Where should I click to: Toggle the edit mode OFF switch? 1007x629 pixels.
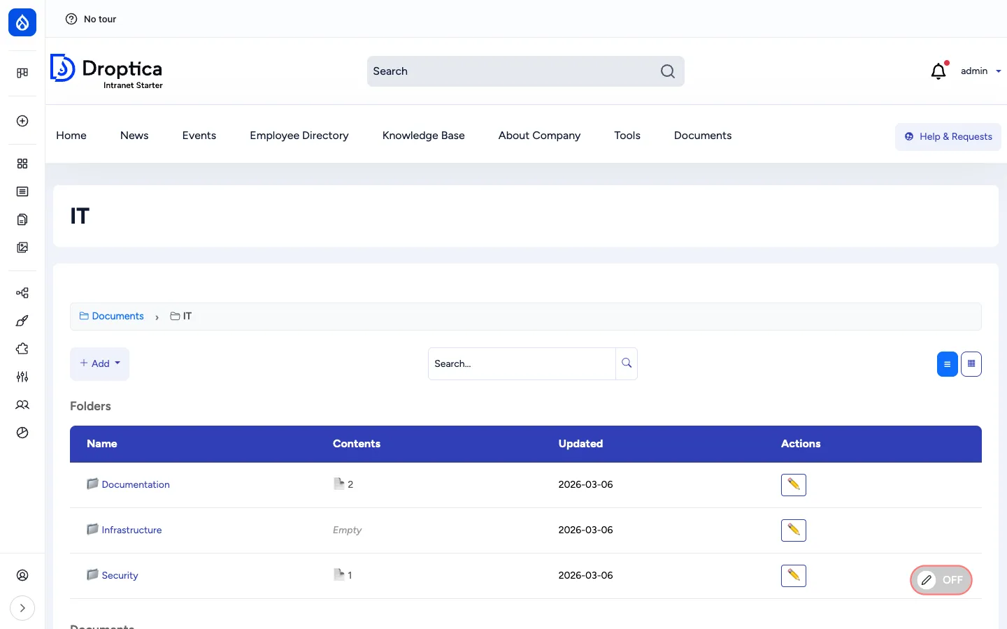941,580
